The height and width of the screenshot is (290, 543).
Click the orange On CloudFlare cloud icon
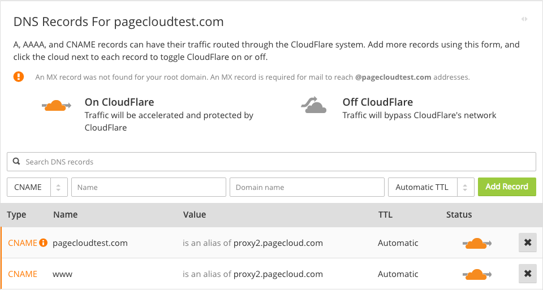point(56,106)
